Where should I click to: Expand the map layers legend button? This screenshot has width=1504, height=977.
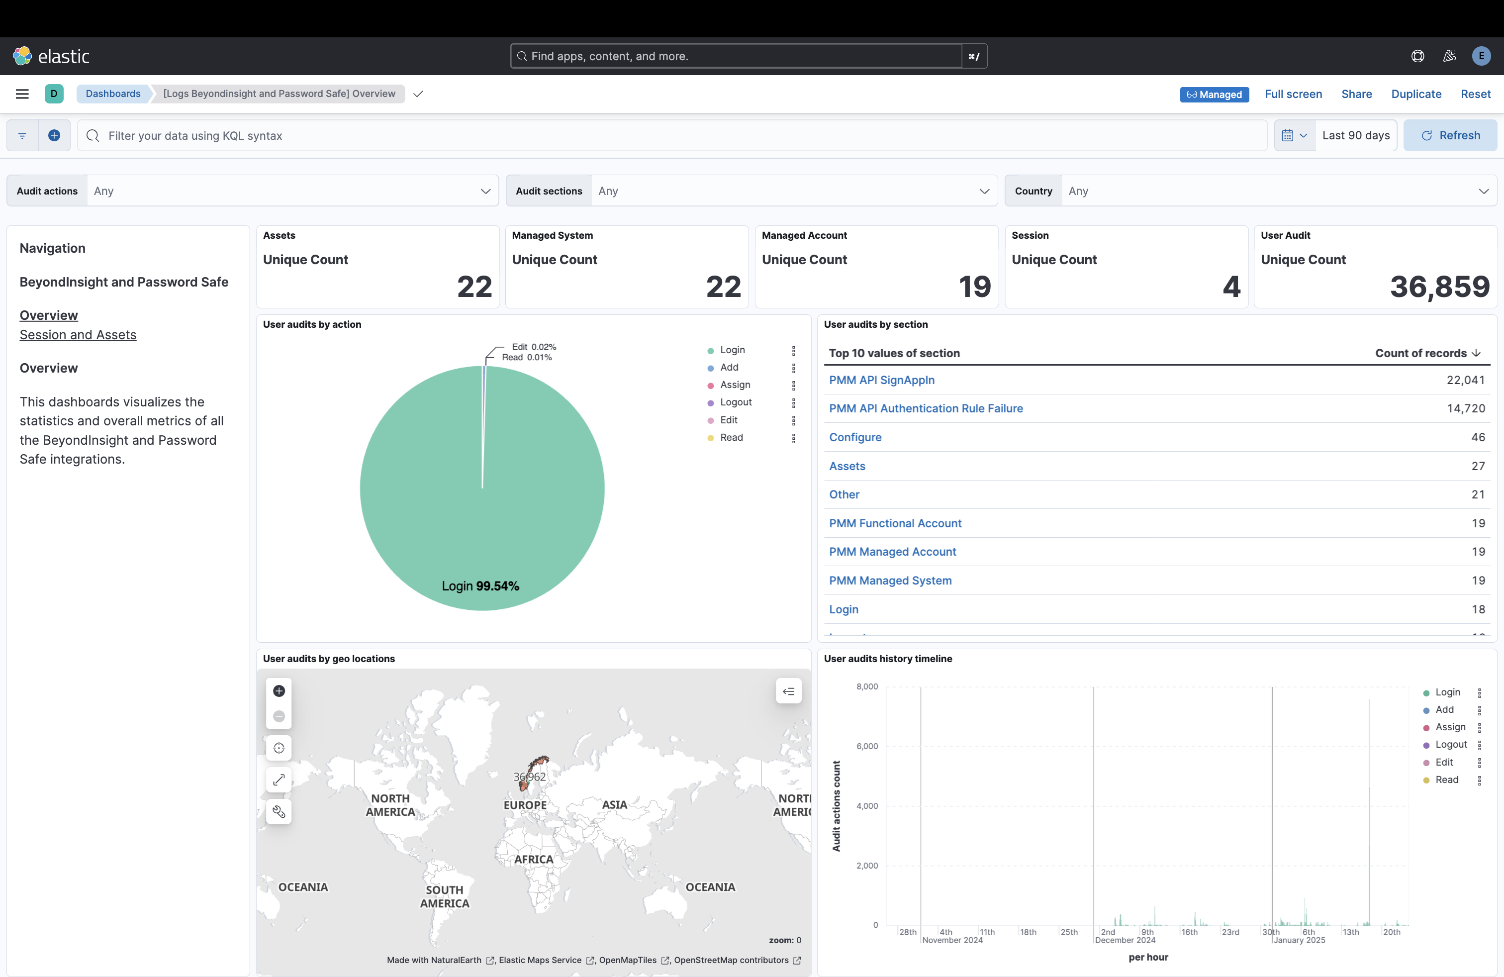pos(788,691)
